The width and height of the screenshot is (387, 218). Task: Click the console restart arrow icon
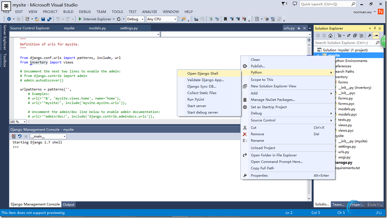[x=20, y=136]
